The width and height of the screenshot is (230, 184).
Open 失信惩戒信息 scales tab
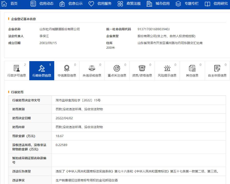(92, 71)
